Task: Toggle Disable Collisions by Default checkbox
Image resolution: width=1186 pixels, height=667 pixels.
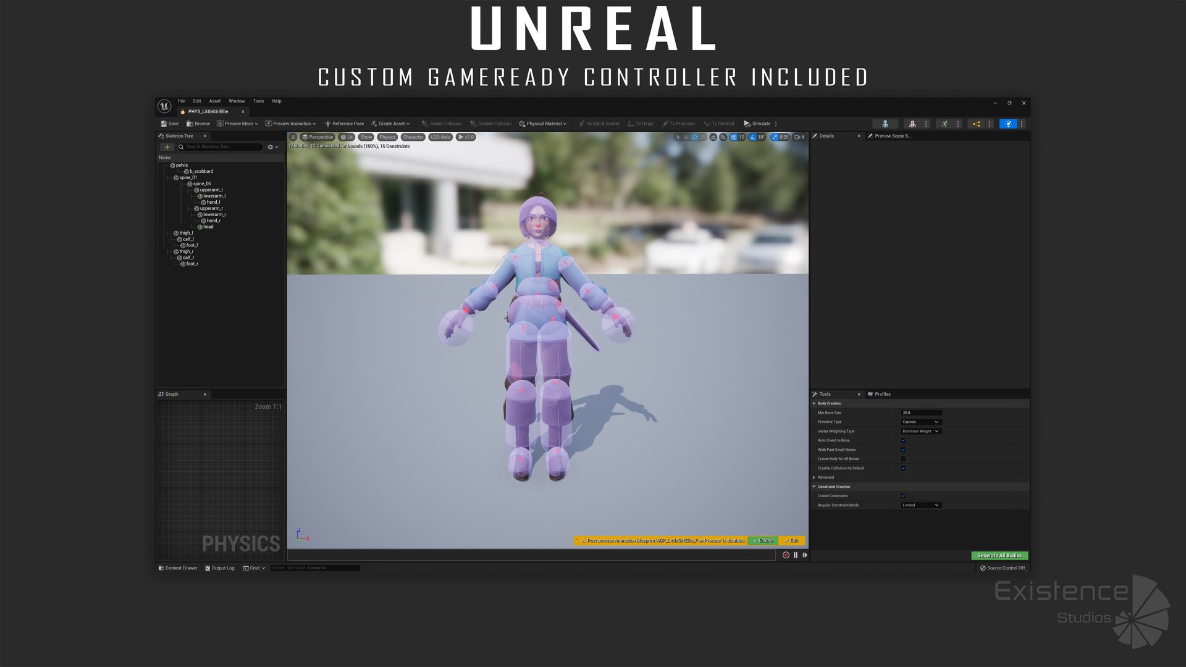Action: pyautogui.click(x=903, y=468)
